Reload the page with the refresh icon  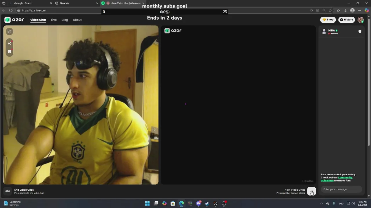[11, 10]
